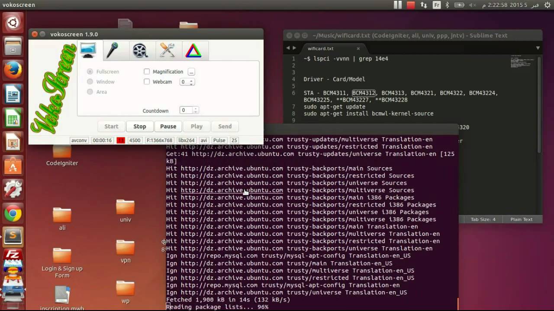
Task: Click the red stop recording indicator in panel
Action: click(411, 5)
